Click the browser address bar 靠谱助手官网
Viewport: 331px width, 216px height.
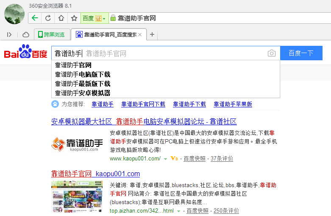[x=220, y=18]
